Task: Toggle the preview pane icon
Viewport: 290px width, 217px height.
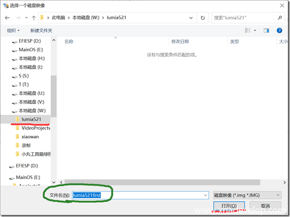Action: 266,31
